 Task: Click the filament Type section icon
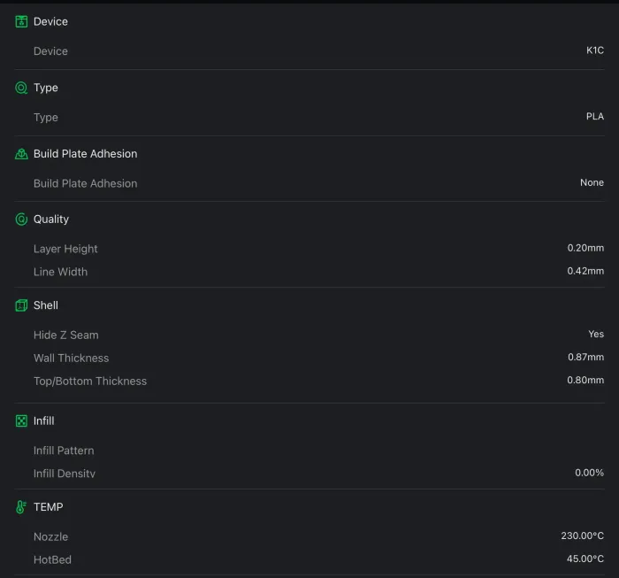(21, 88)
